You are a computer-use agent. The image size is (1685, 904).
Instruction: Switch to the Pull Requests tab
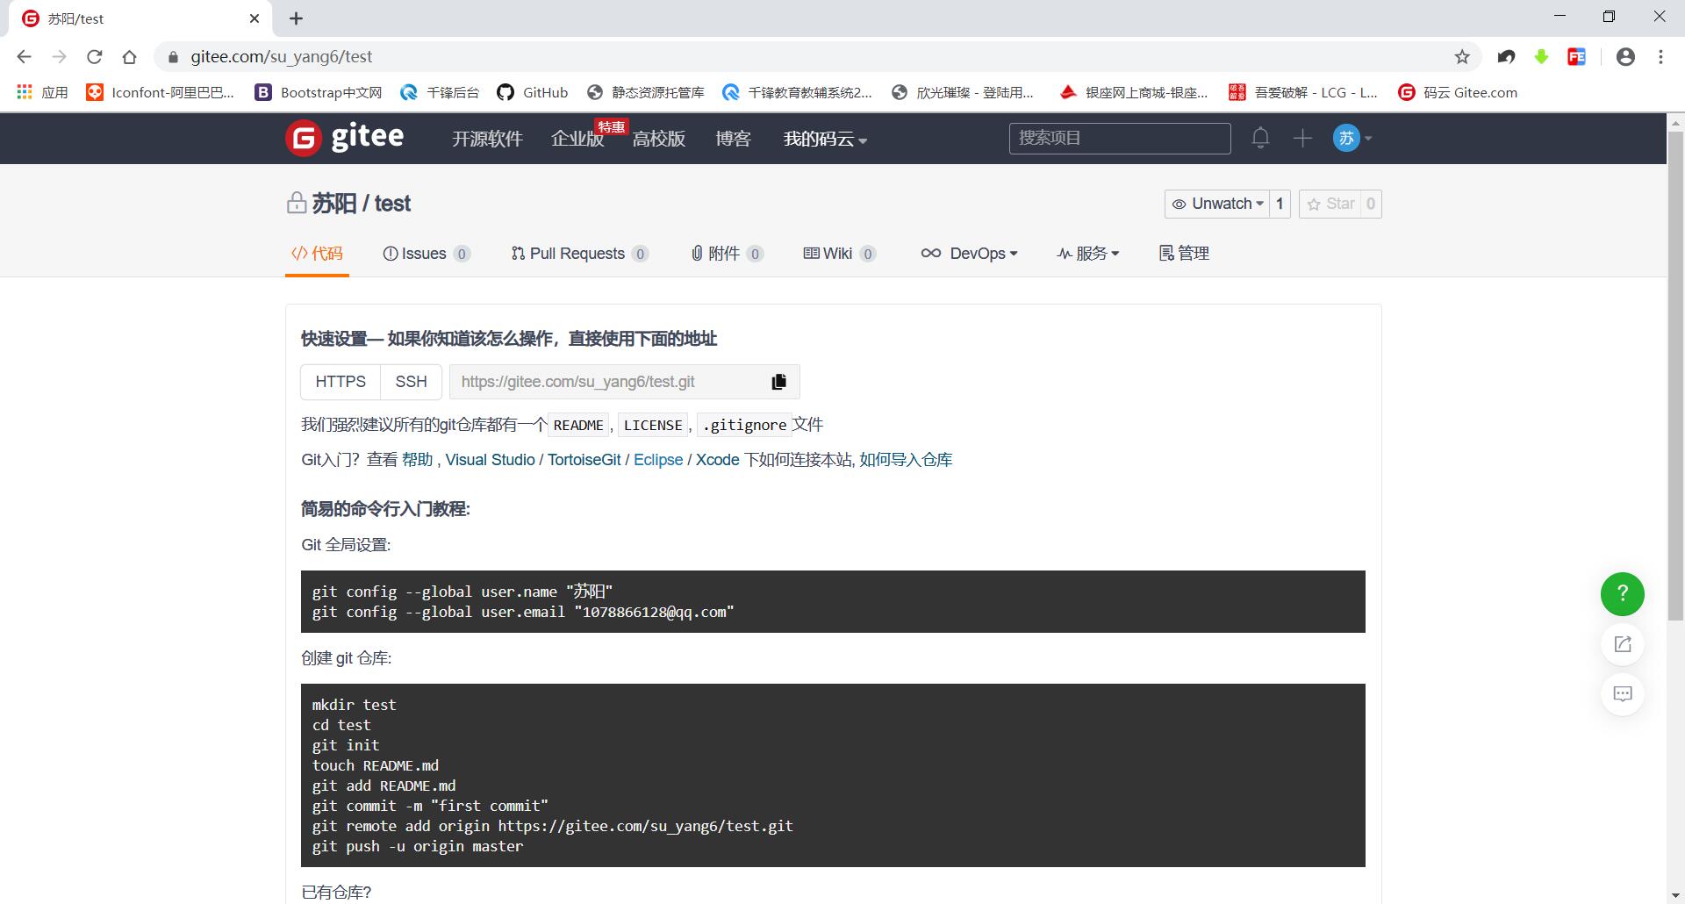(x=579, y=254)
